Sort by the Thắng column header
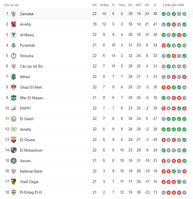 [x=104, y=5]
